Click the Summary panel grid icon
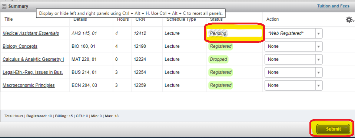 pyautogui.click(x=4, y=6)
